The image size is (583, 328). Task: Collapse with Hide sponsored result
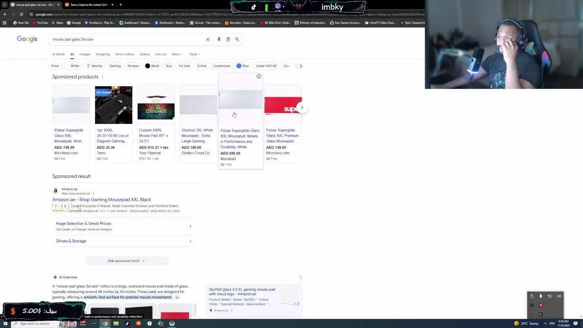(x=126, y=261)
